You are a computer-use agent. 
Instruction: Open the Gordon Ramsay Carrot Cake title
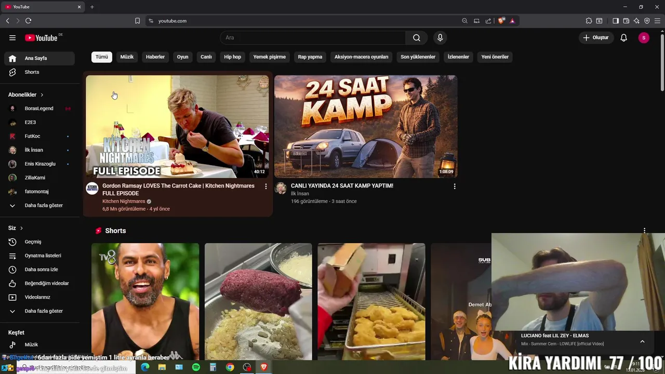178,190
